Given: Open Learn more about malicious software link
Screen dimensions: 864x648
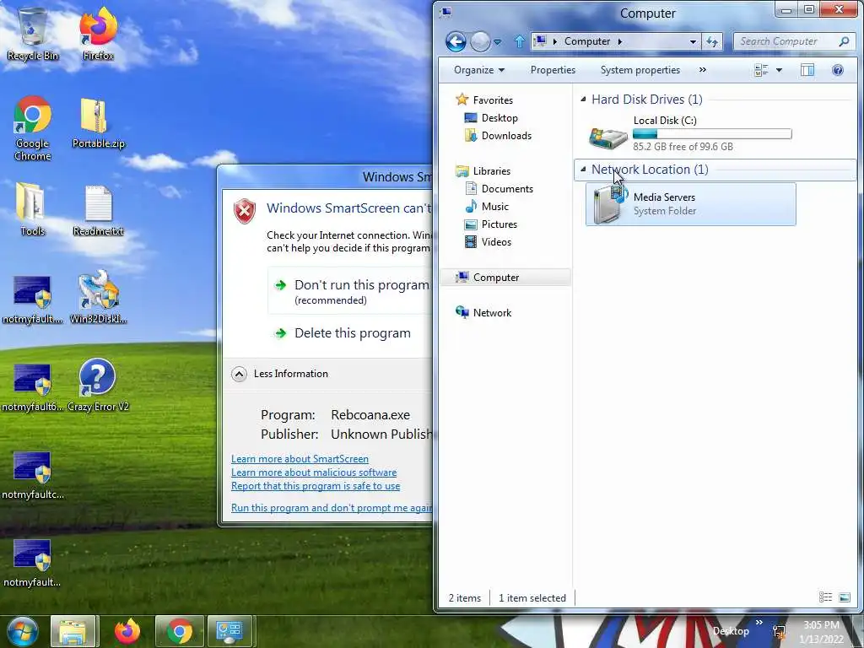Looking at the screenshot, I should pyautogui.click(x=314, y=472).
